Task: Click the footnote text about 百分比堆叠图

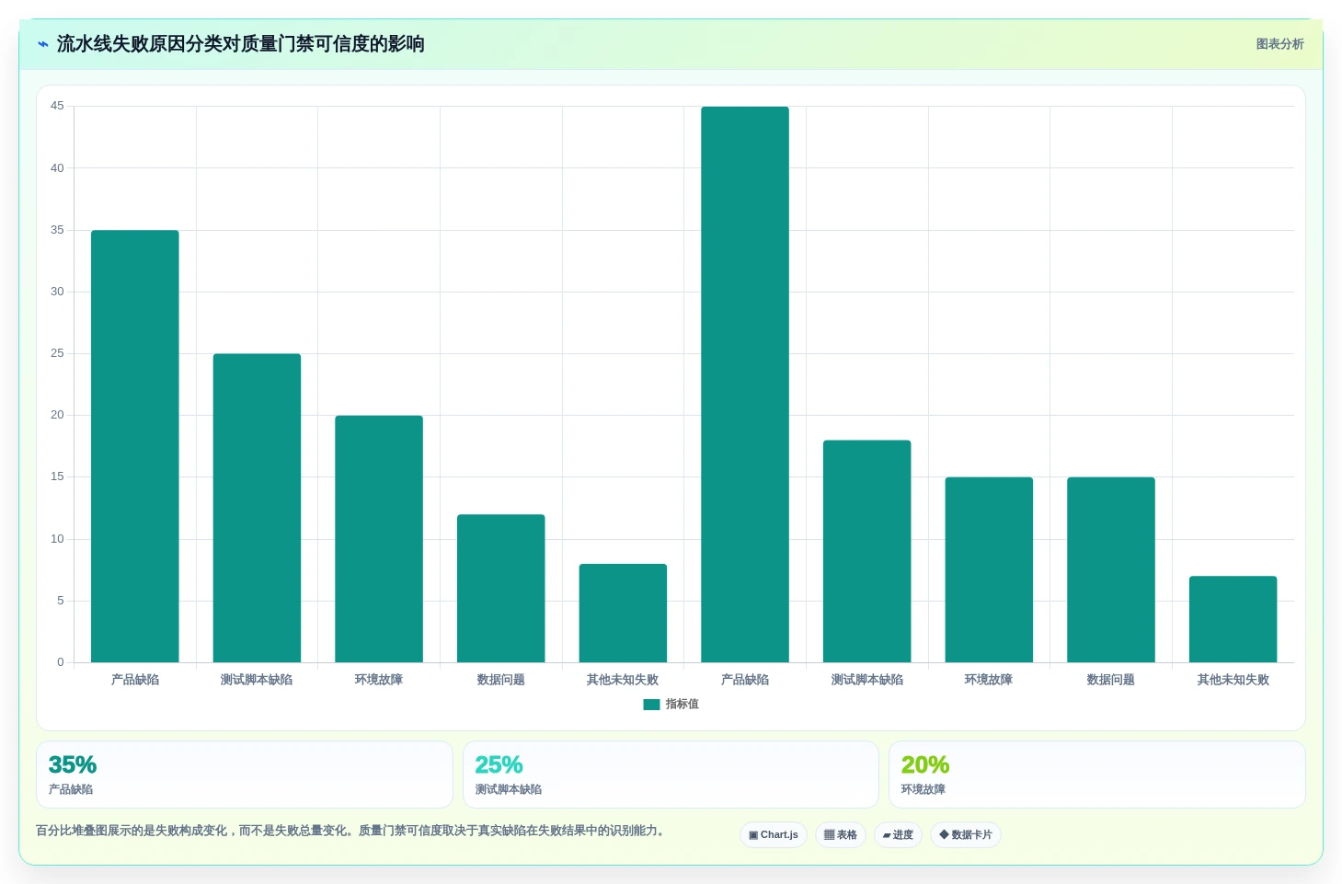Action: 350,831
